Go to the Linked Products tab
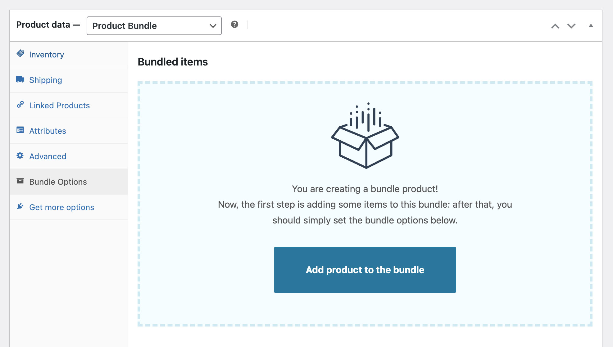Image resolution: width=613 pixels, height=347 pixels. point(59,106)
